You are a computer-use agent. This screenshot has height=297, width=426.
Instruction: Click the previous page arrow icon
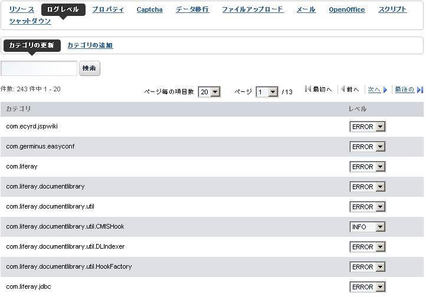point(343,90)
